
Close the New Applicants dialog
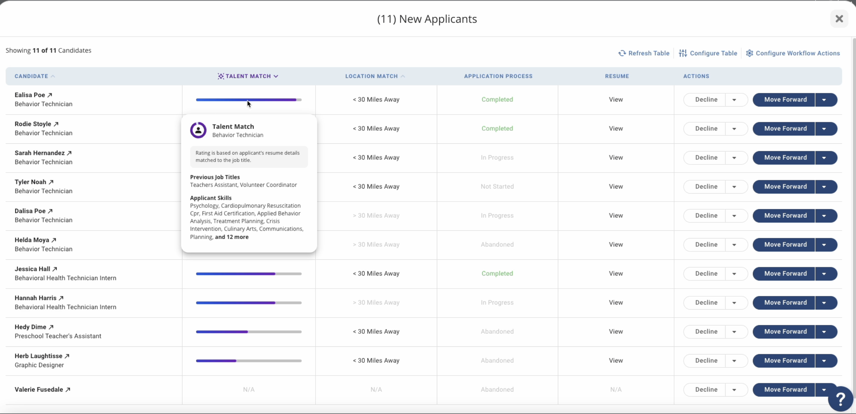[839, 19]
